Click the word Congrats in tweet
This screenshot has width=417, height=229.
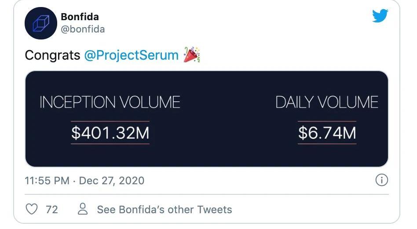52,55
